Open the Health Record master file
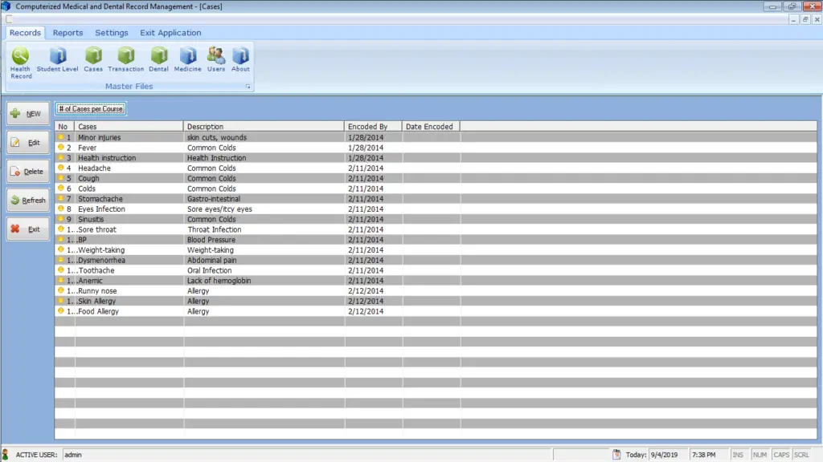The image size is (823, 462). 20,60
